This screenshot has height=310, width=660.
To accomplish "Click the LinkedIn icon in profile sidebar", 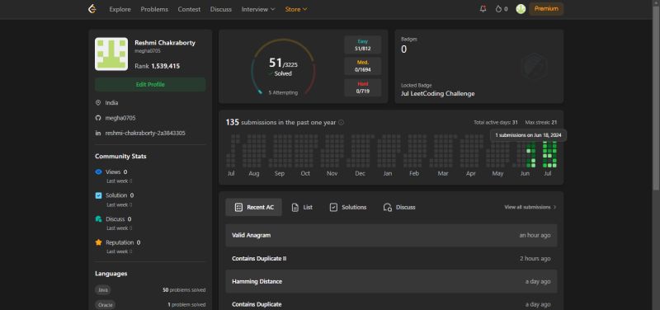I will click(x=98, y=133).
